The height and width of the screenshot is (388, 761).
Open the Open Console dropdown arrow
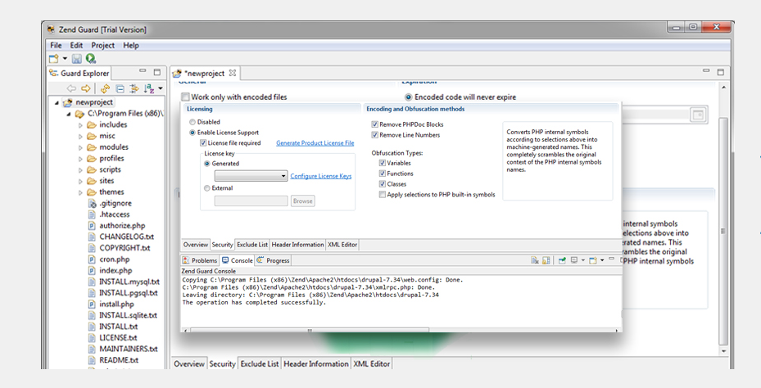(602, 260)
